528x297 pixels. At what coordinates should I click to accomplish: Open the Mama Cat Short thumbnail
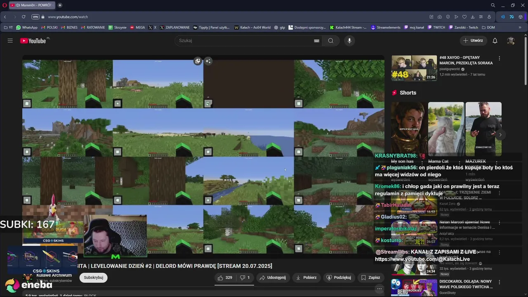pyautogui.click(x=446, y=128)
